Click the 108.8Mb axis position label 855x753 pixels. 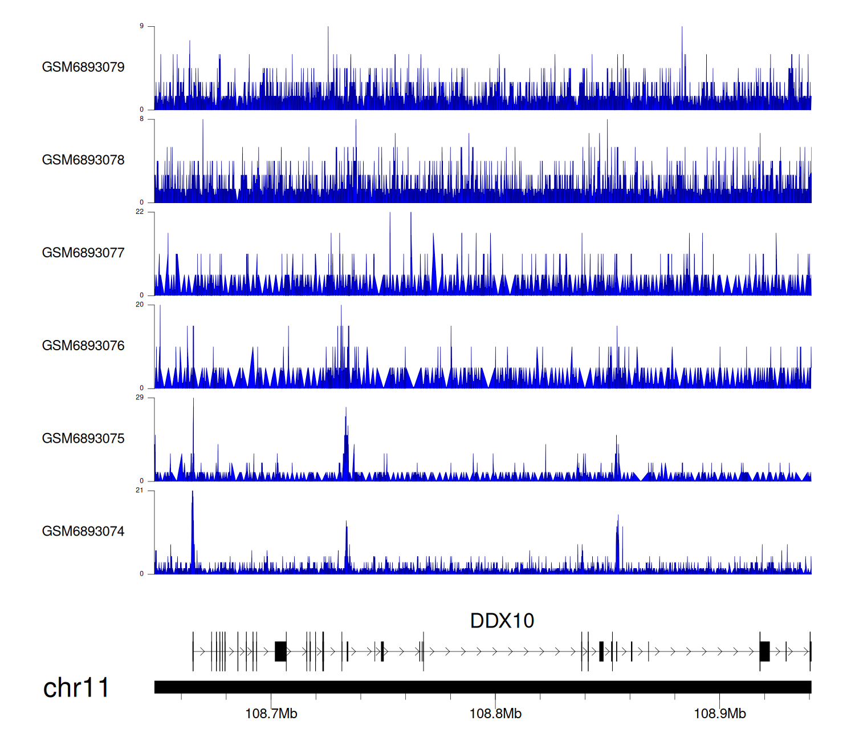pos(495,714)
